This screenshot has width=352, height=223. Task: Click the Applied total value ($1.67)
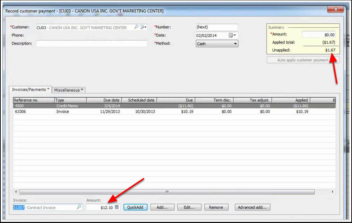coord(329,42)
